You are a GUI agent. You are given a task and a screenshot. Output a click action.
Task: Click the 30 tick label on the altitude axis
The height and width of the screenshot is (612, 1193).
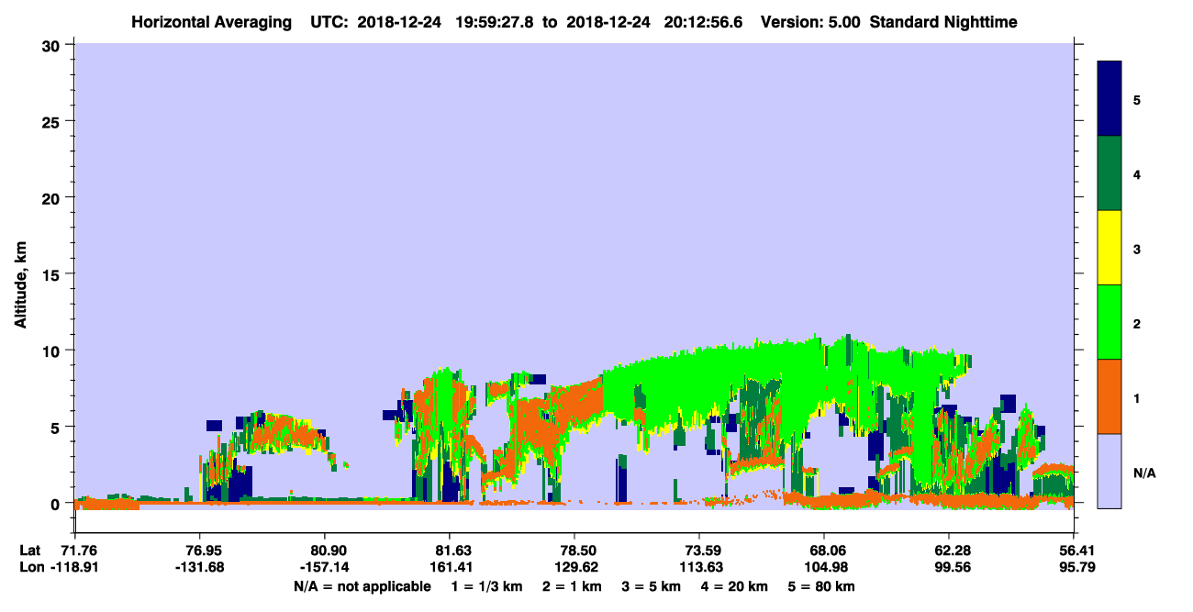pyautogui.click(x=52, y=44)
